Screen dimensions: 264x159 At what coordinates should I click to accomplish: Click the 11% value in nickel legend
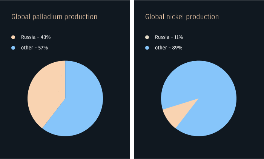(179, 37)
